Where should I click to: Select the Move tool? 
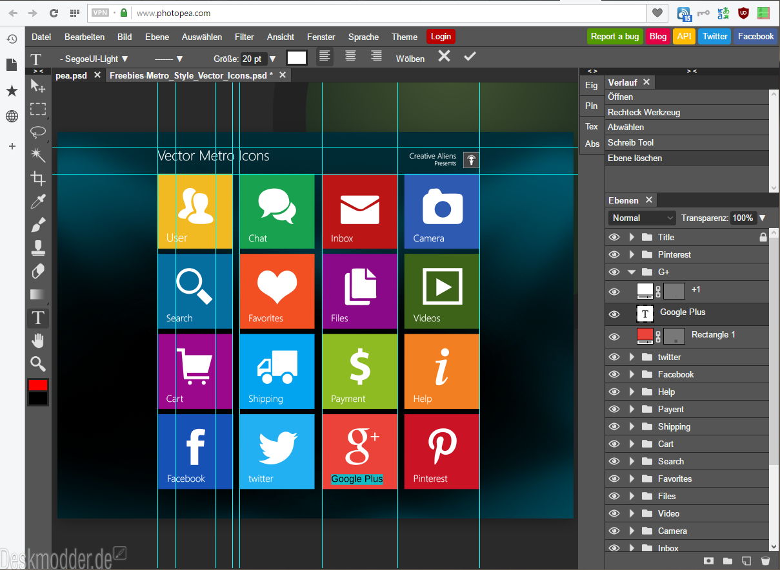pyautogui.click(x=38, y=85)
